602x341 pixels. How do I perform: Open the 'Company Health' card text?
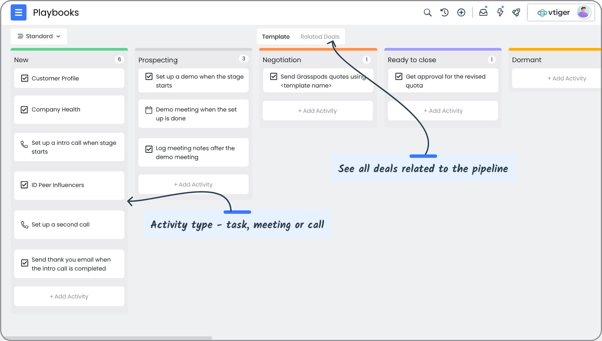56,110
